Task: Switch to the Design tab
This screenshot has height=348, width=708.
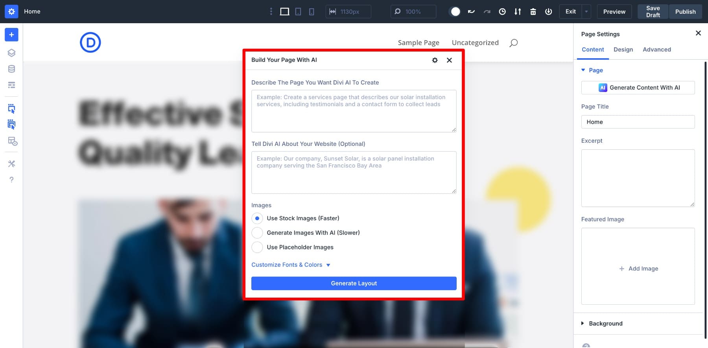Action: pyautogui.click(x=623, y=50)
